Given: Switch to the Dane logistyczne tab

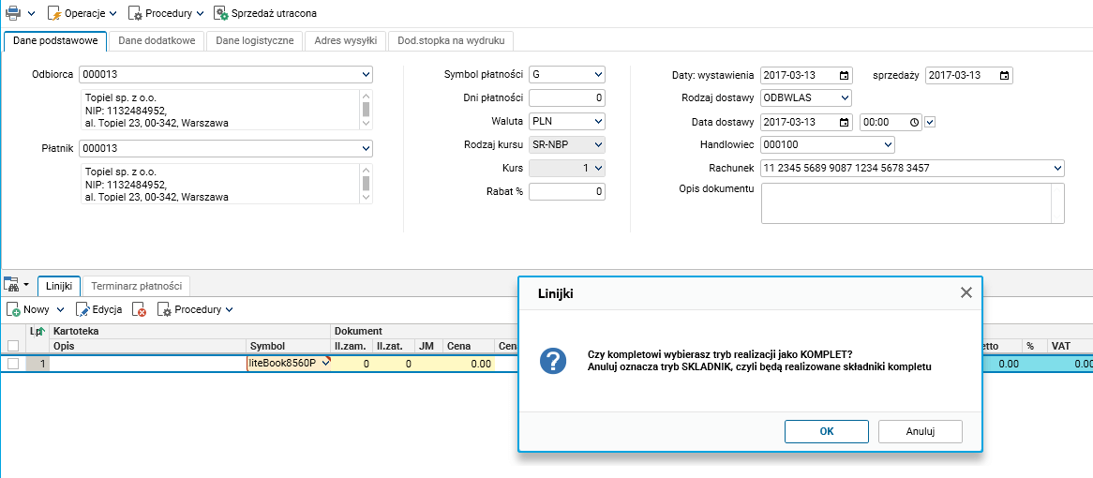Looking at the screenshot, I should pos(255,41).
